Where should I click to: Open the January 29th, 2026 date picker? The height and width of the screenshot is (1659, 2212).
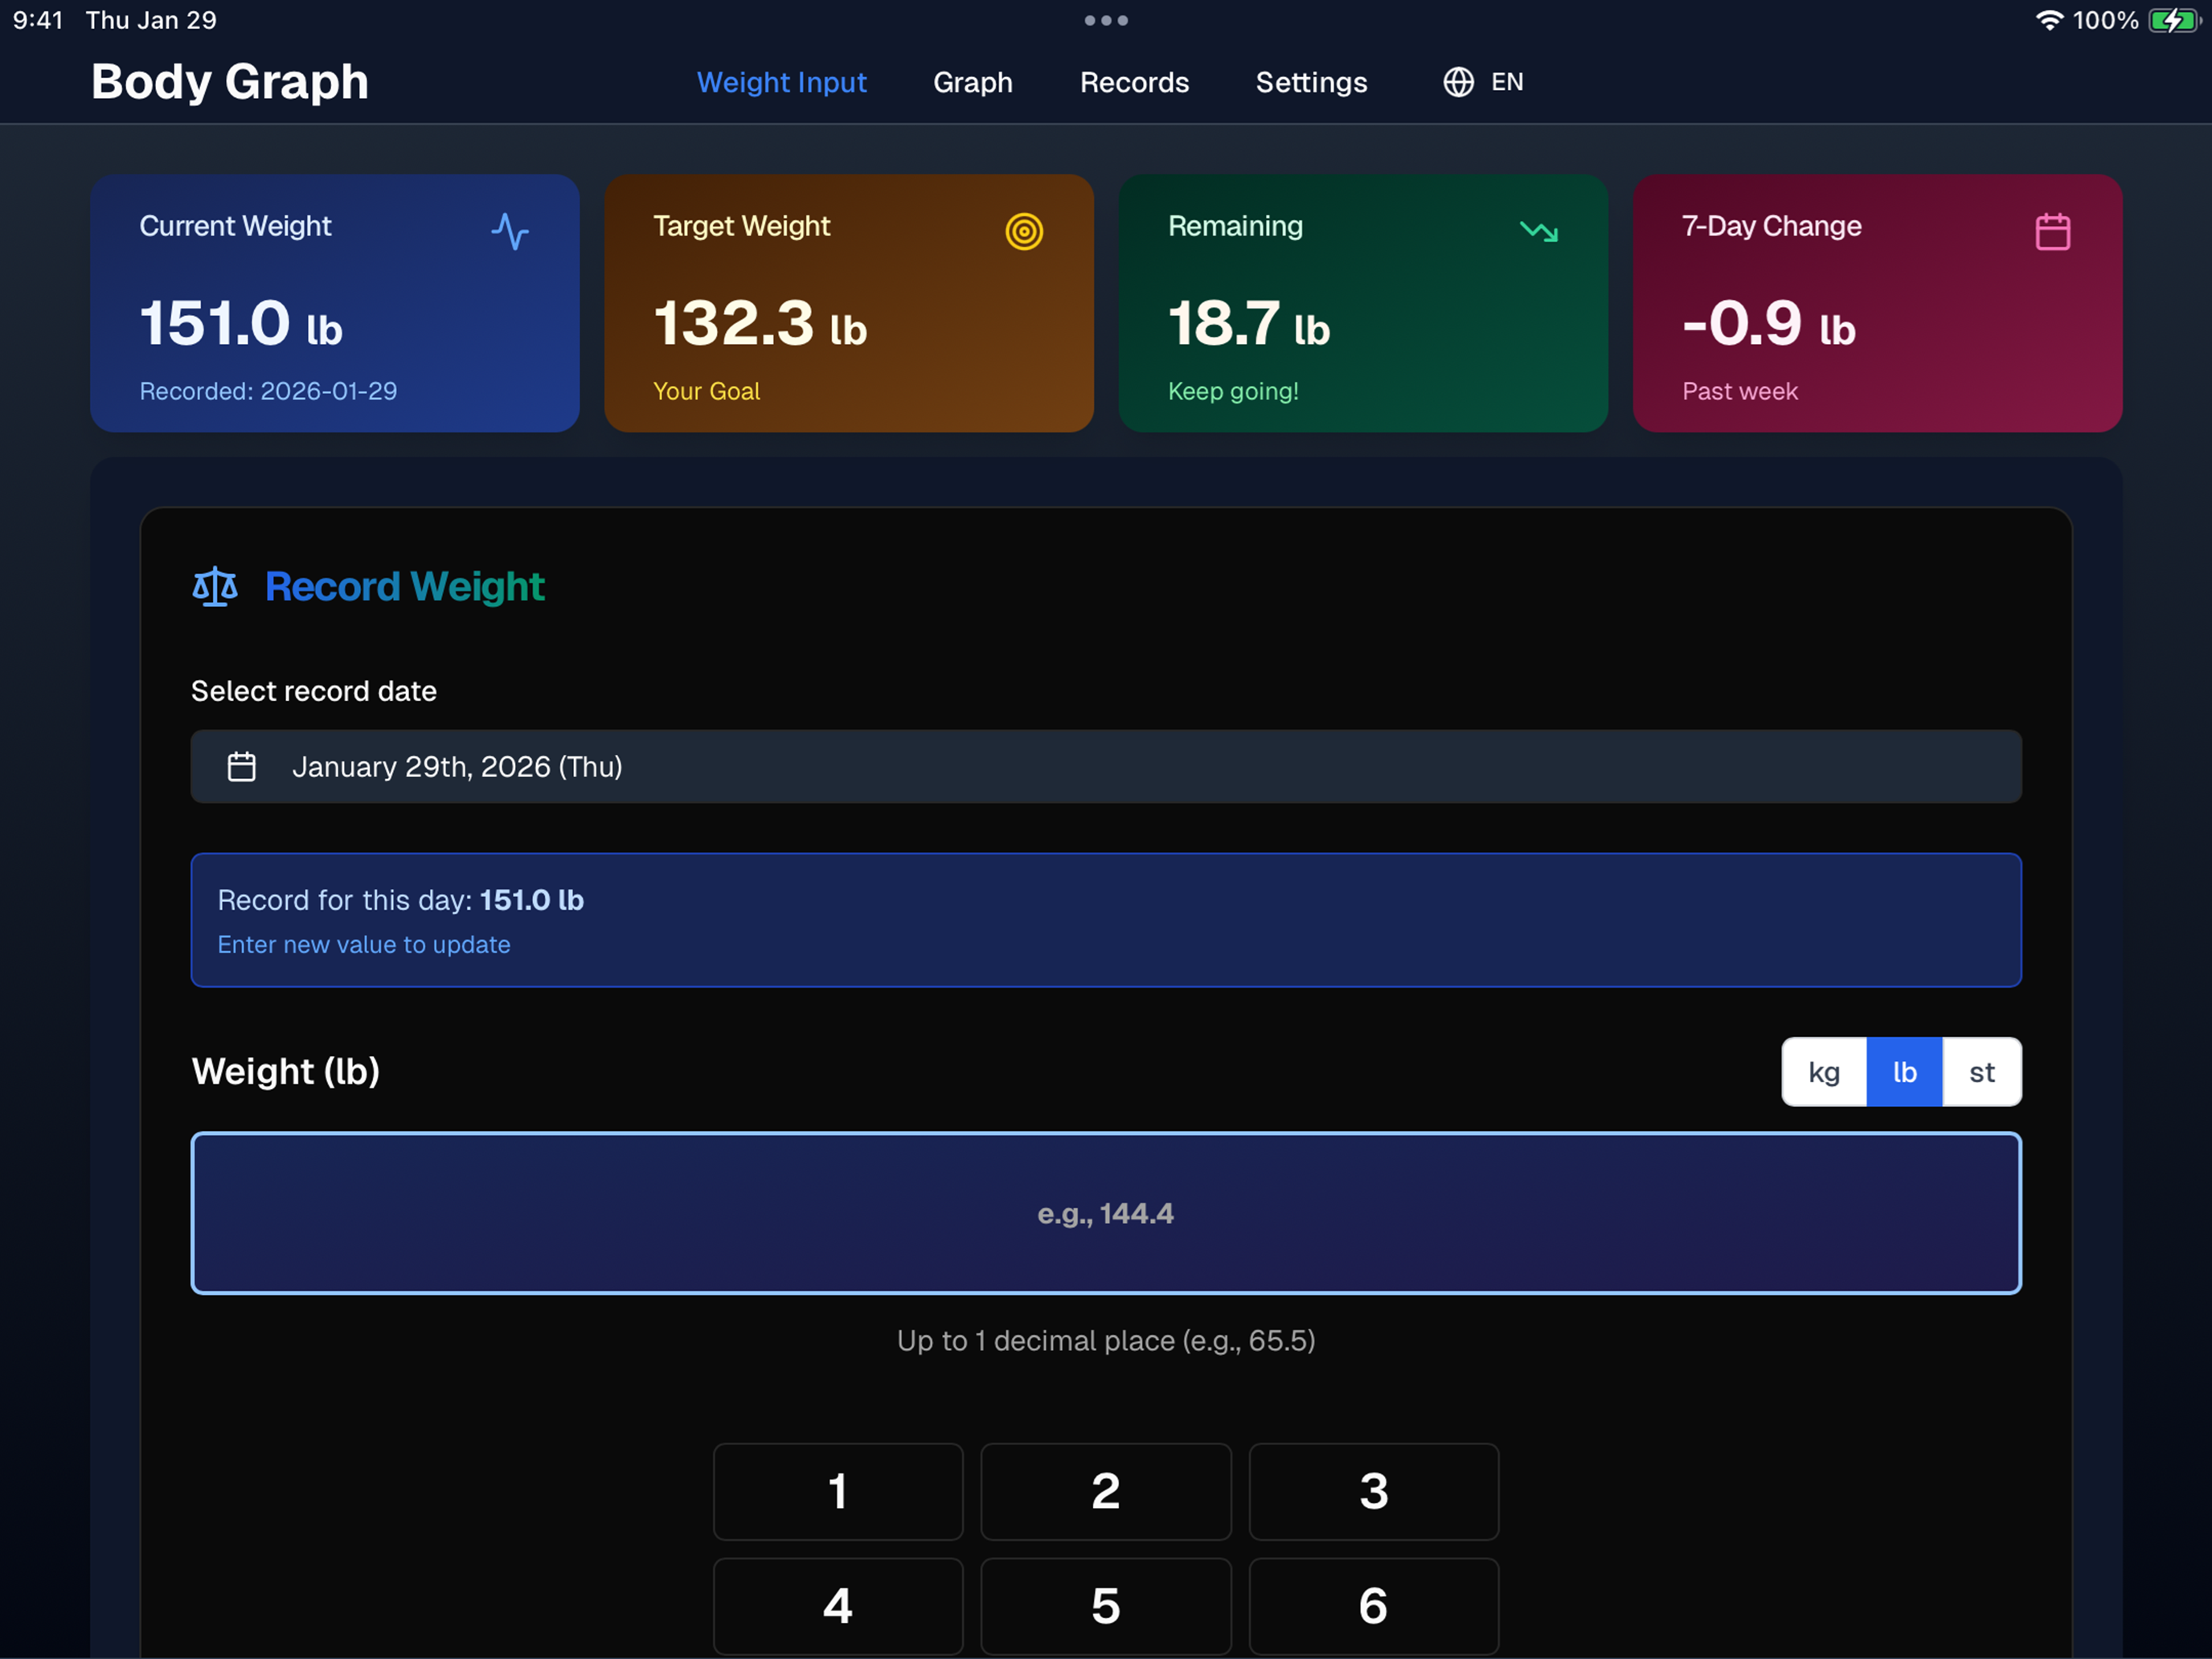click(1106, 766)
